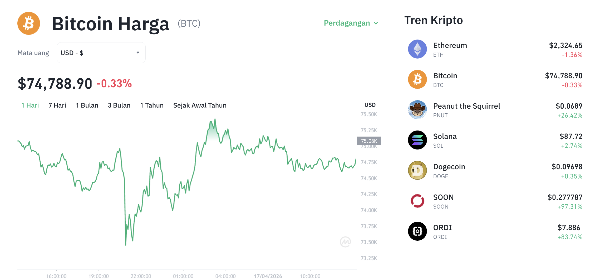Click the Solana name link
This screenshot has width=590, height=280.
[445, 136]
